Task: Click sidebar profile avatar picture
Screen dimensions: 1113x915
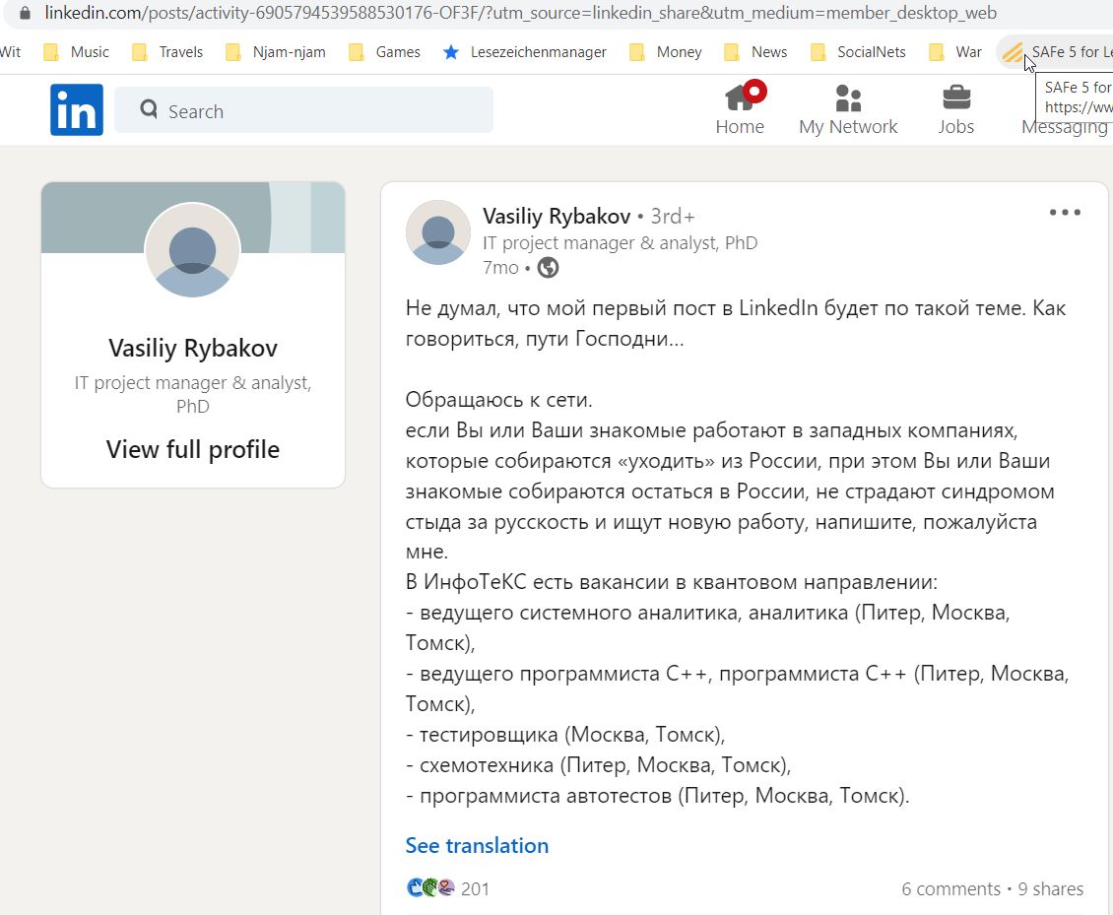Action: click(x=192, y=250)
